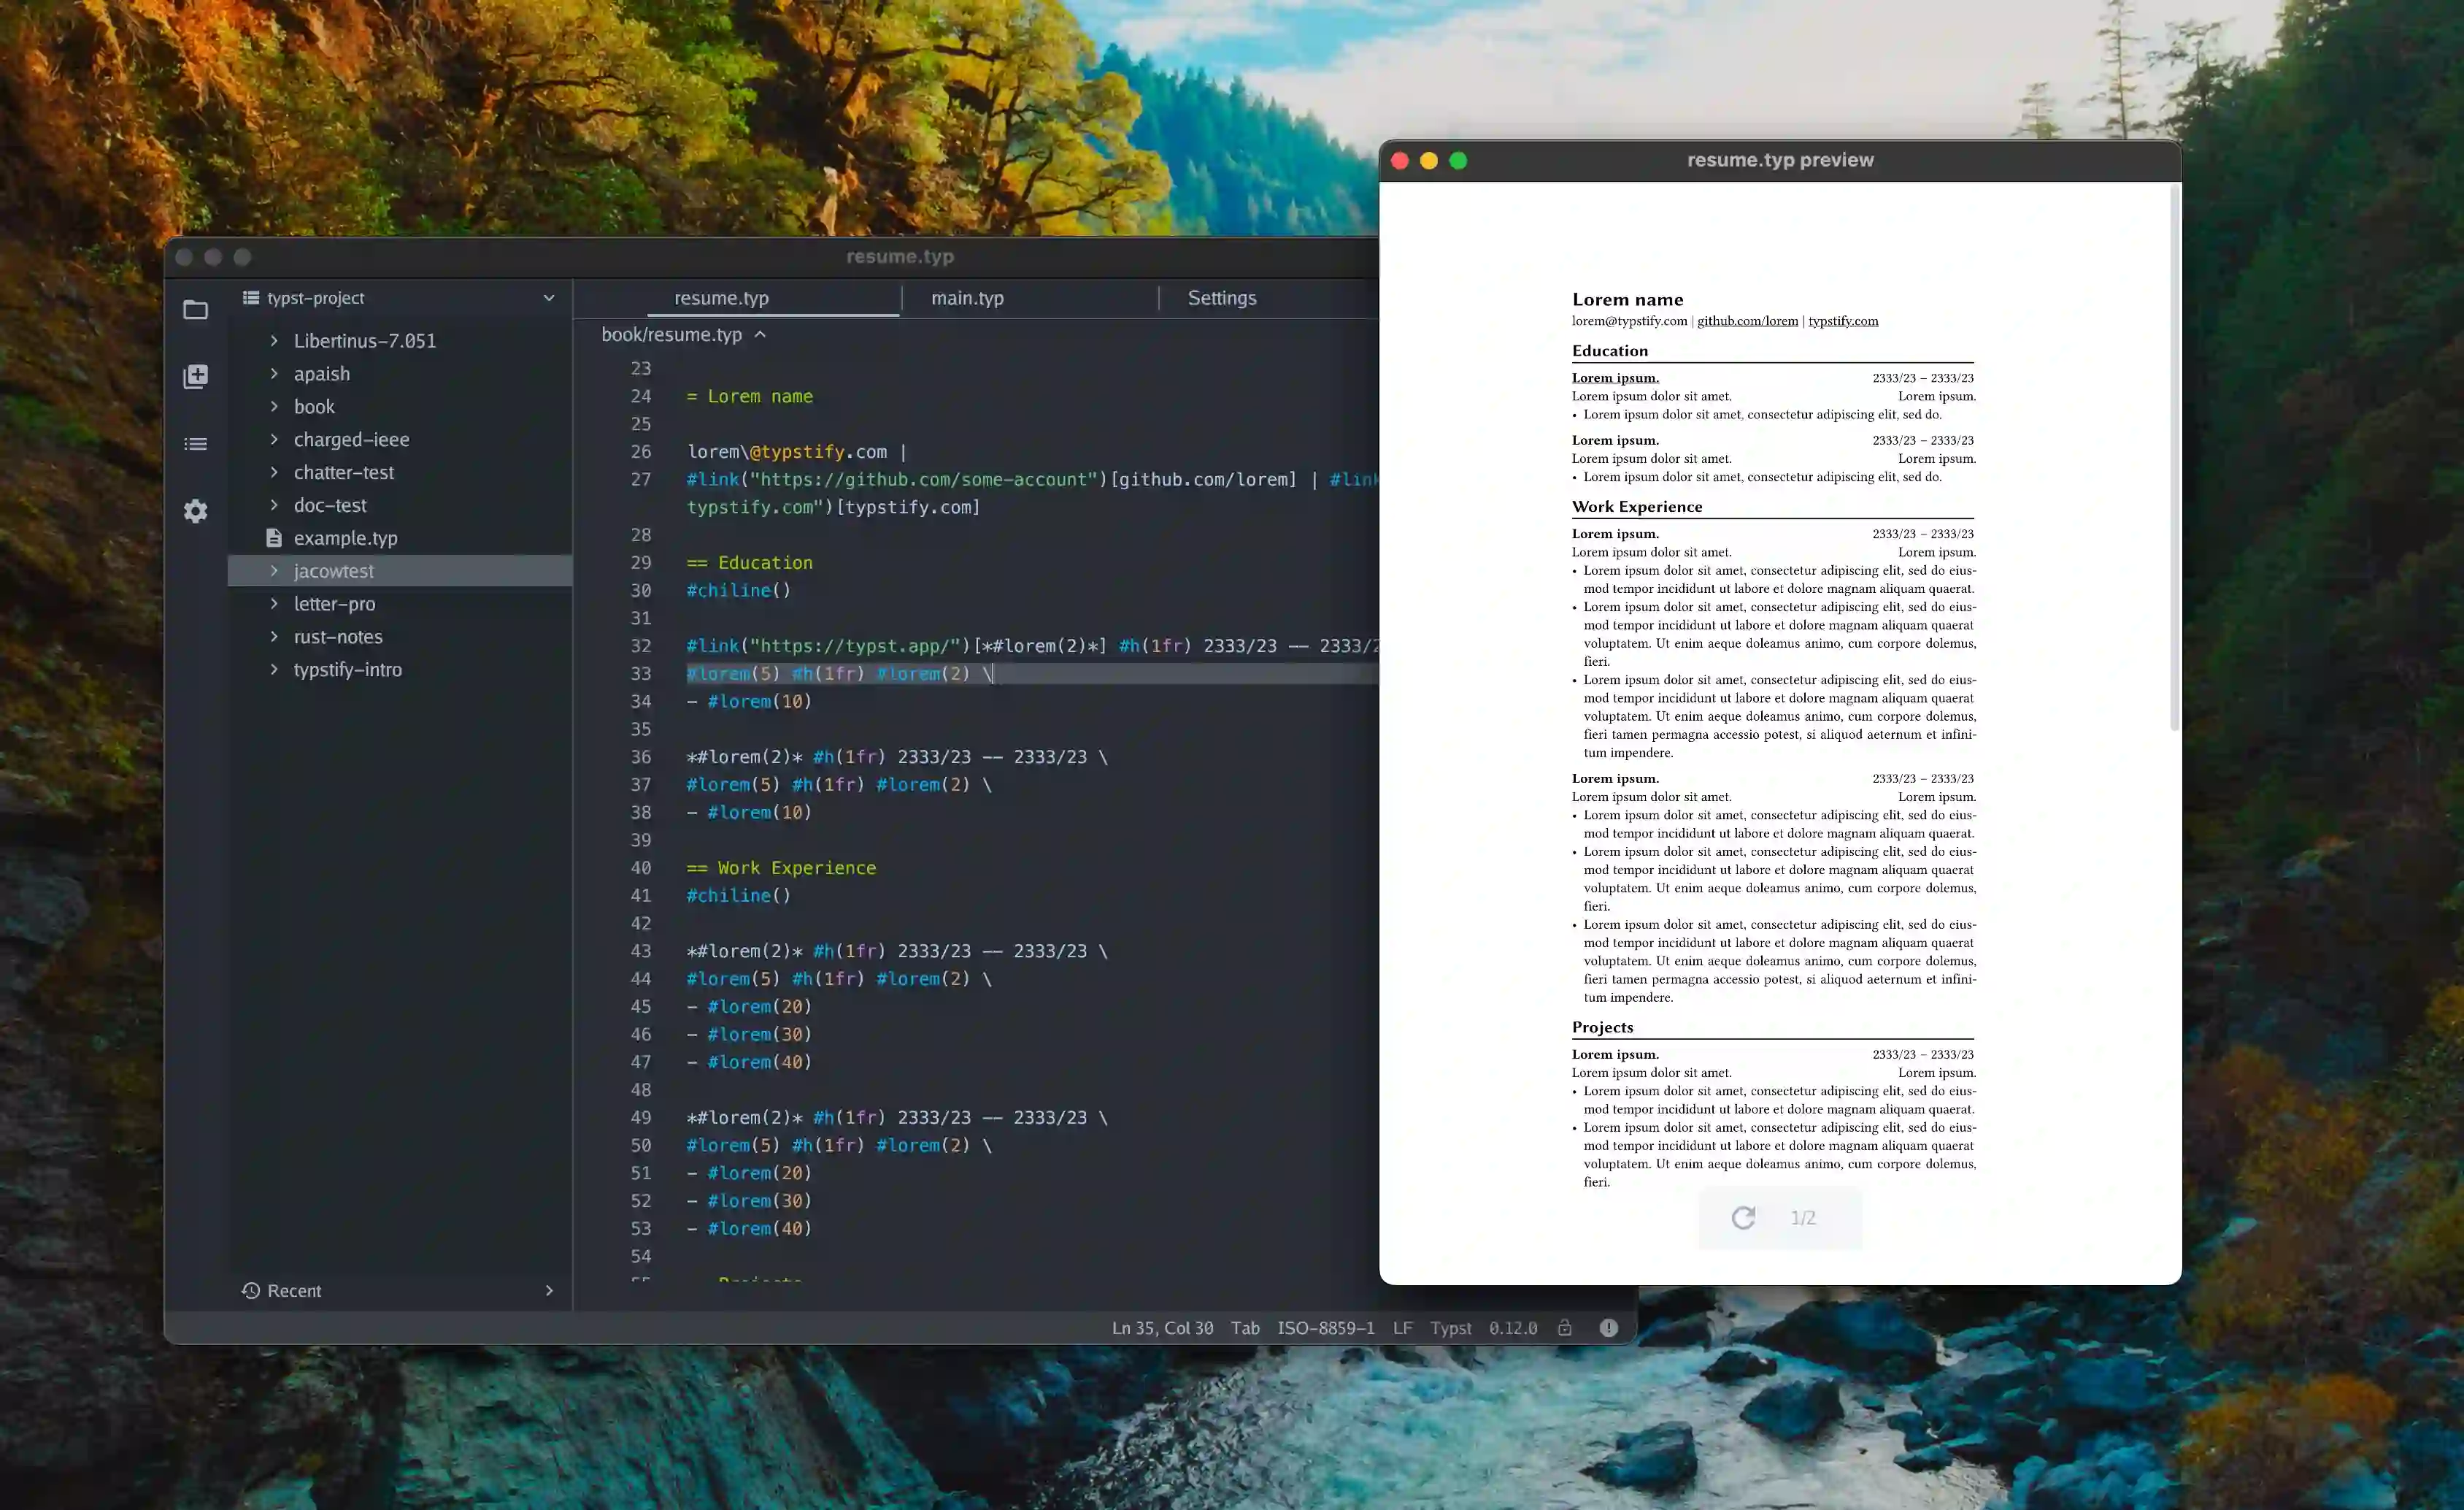Refresh the preview using the reload icon
Viewport: 2464px width, 1510px height.
tap(1744, 1218)
